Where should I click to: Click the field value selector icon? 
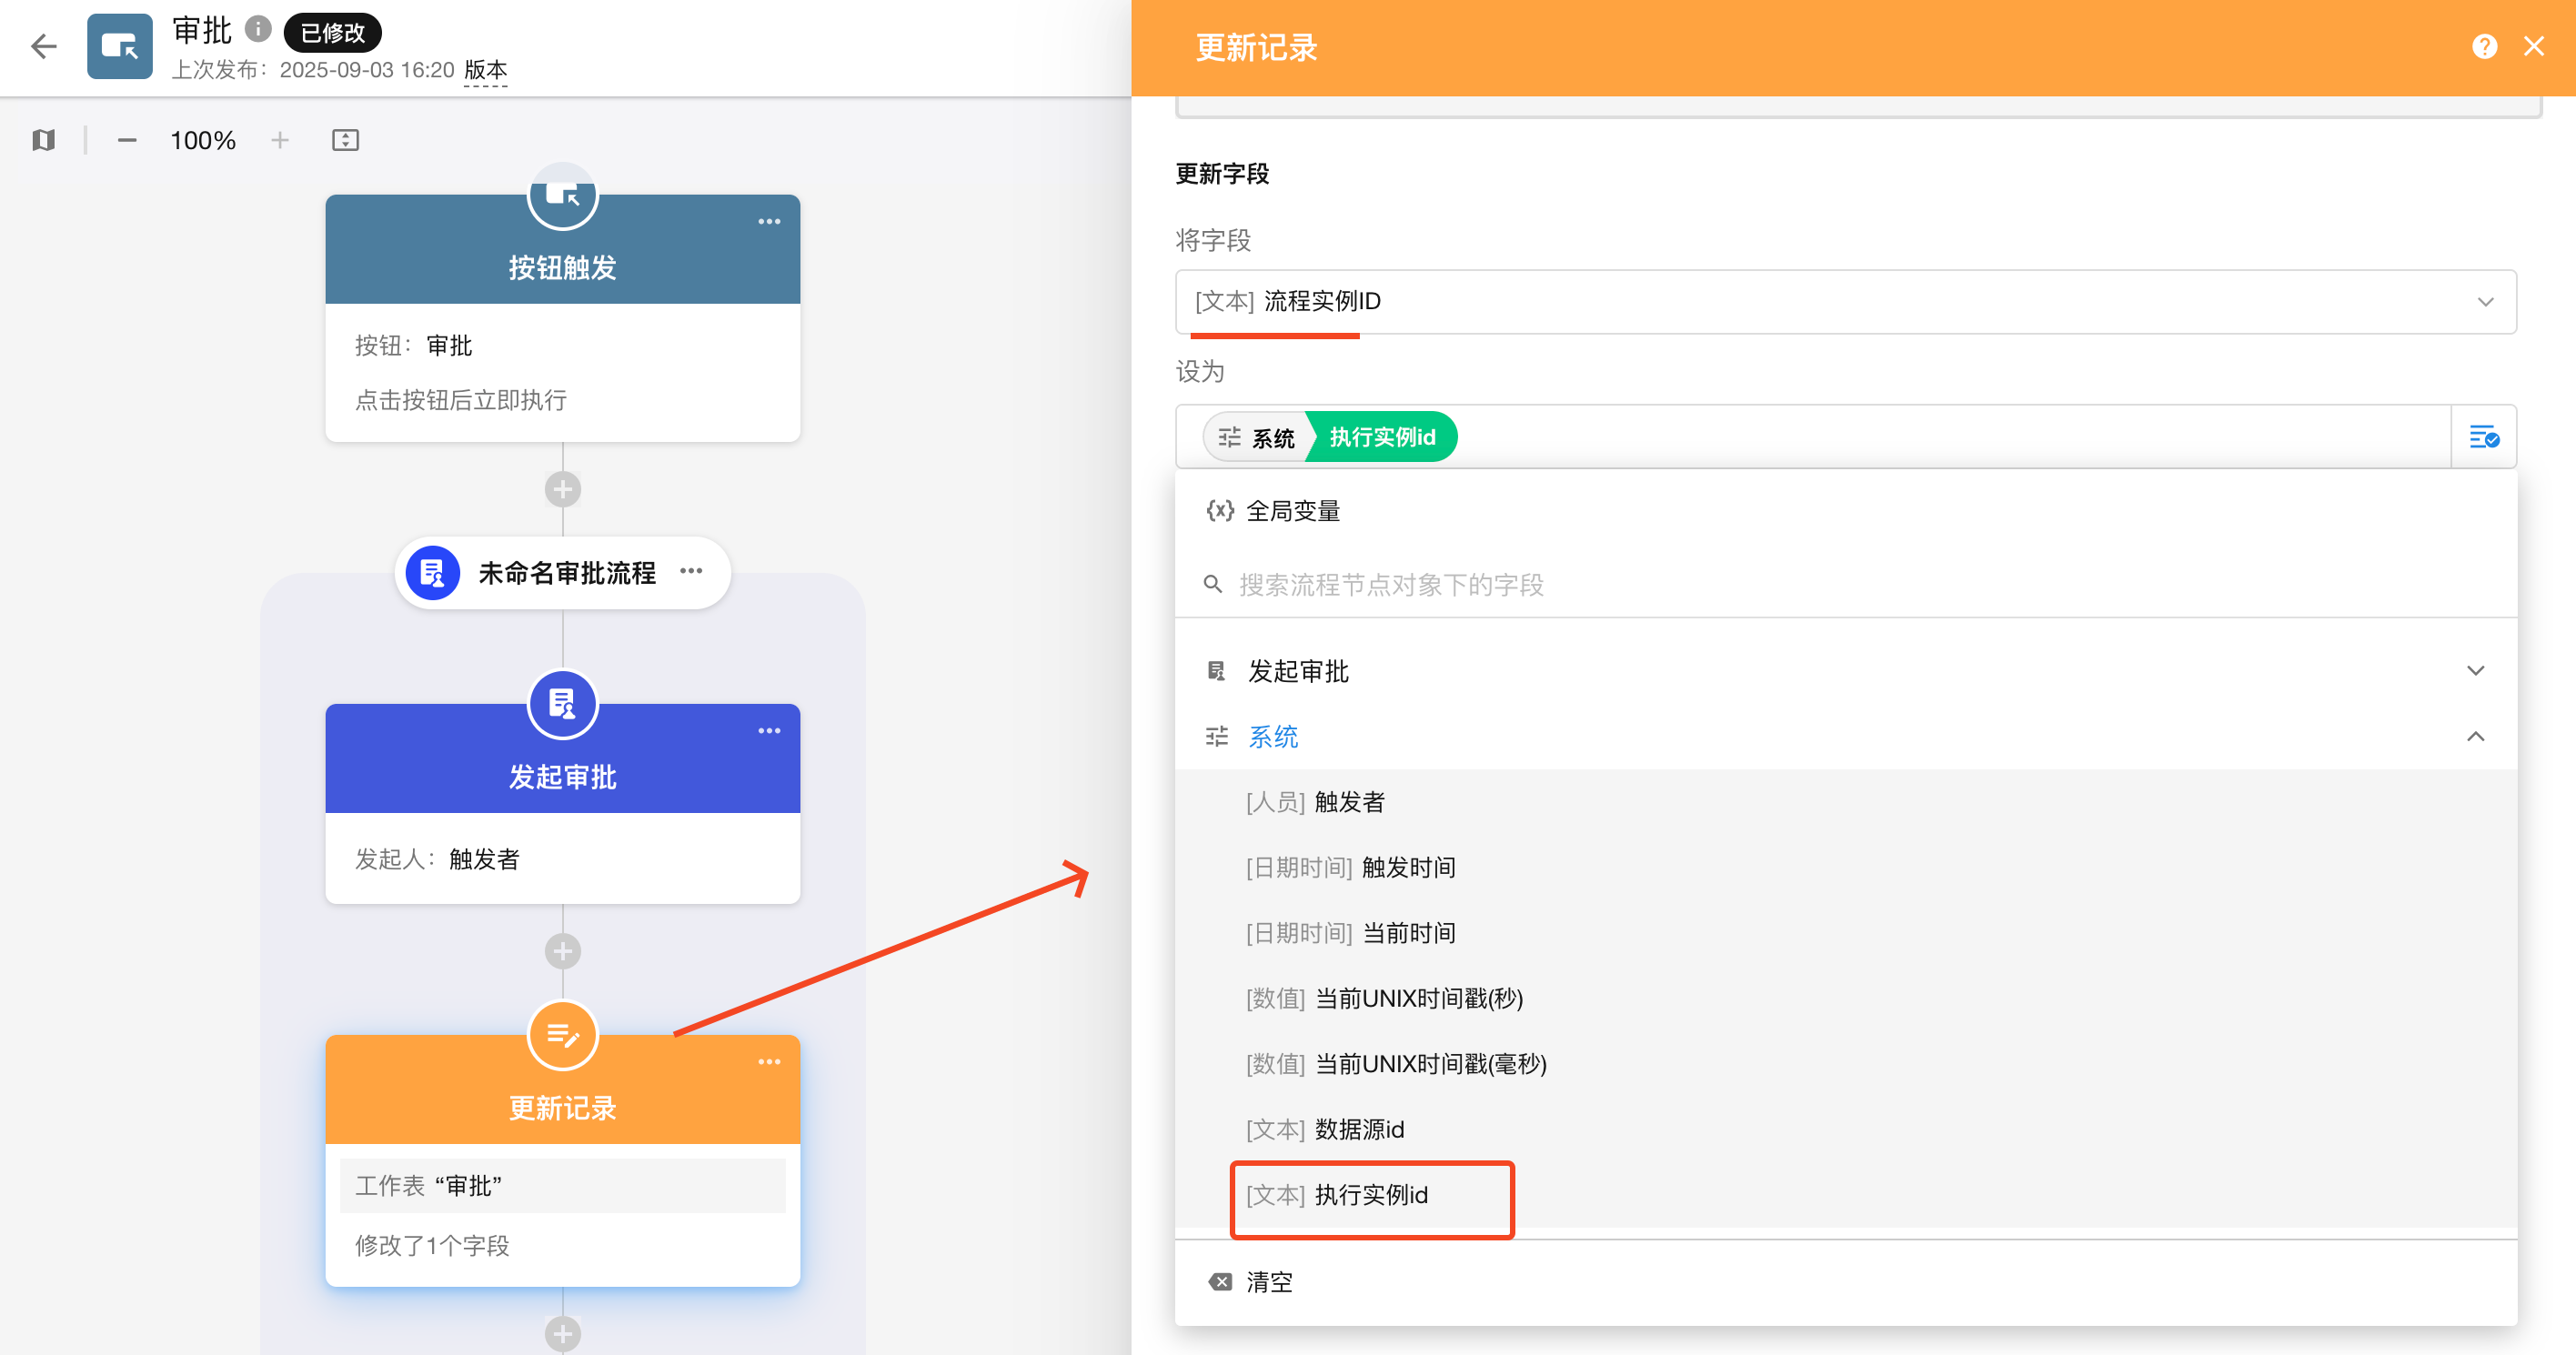(2484, 437)
